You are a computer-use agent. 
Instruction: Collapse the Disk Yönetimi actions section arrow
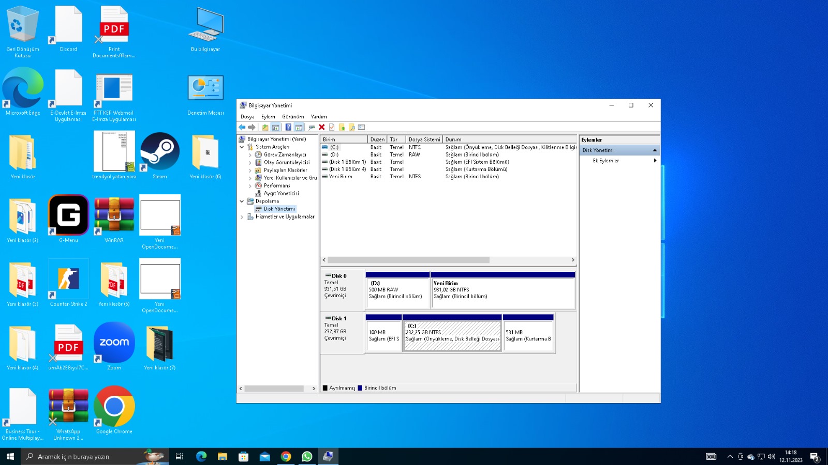coord(655,150)
